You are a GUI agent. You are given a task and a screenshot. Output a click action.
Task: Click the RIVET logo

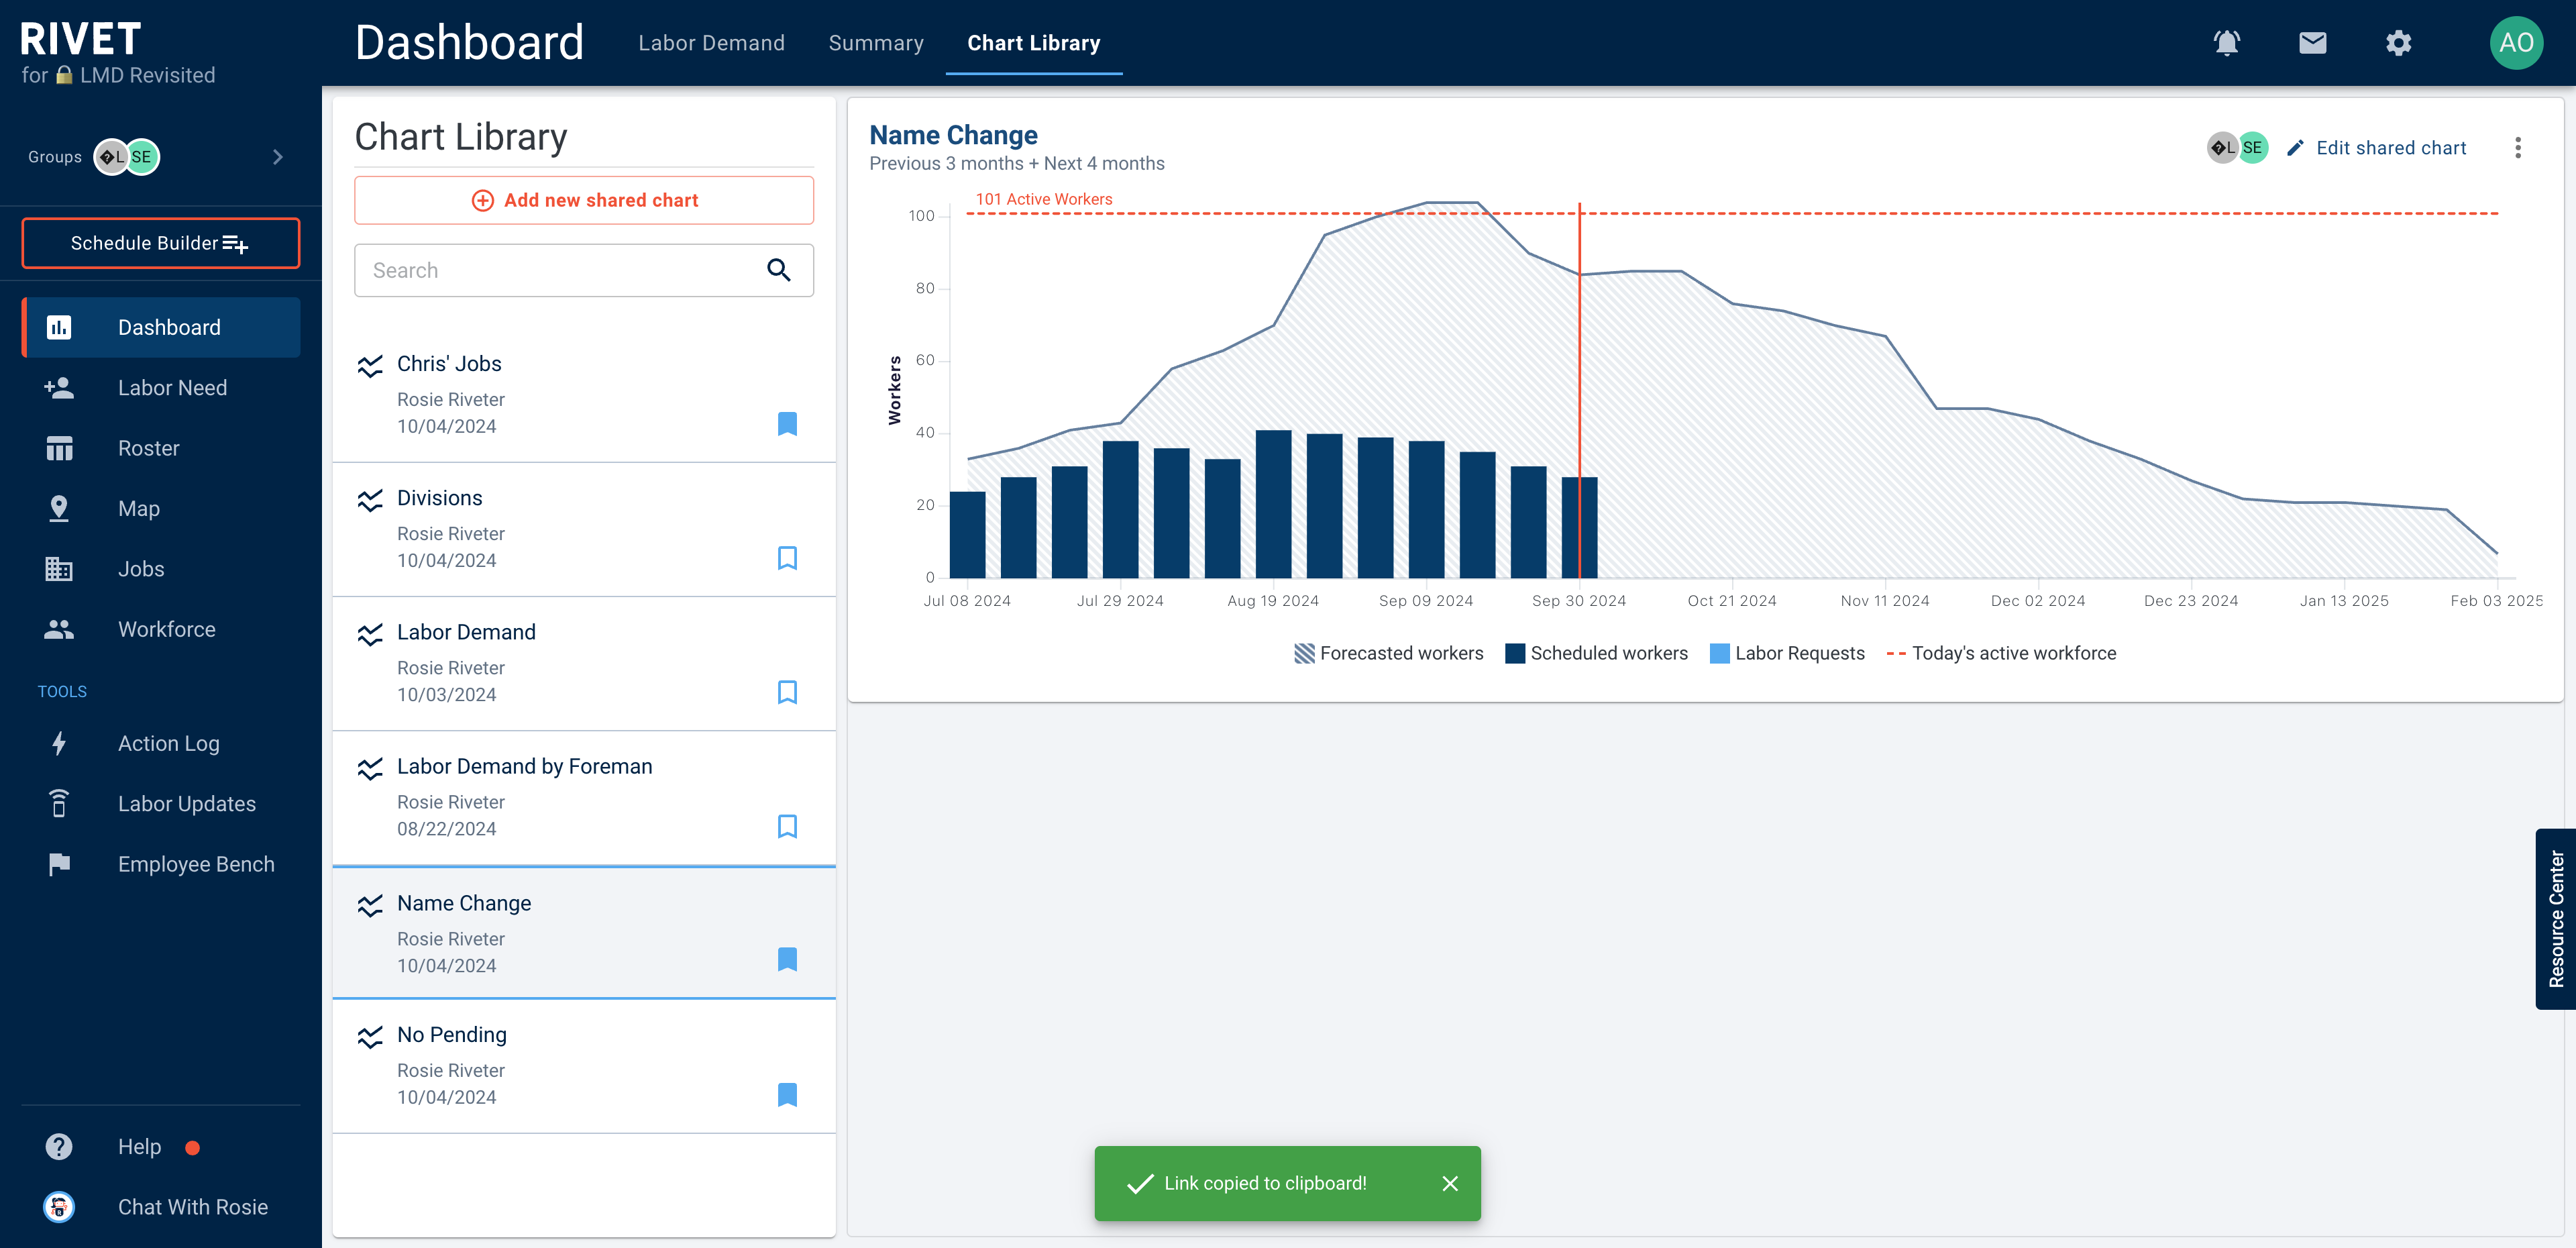click(x=80, y=39)
